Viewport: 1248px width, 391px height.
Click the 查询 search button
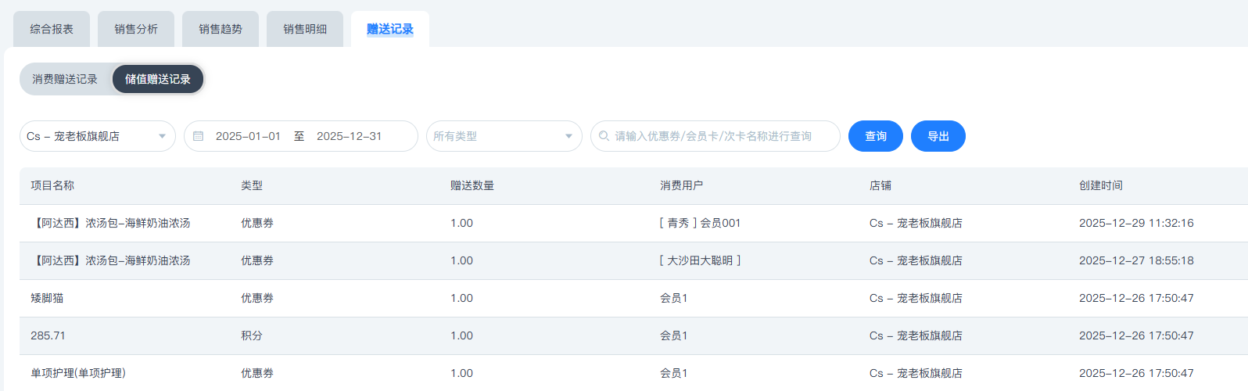coord(876,136)
